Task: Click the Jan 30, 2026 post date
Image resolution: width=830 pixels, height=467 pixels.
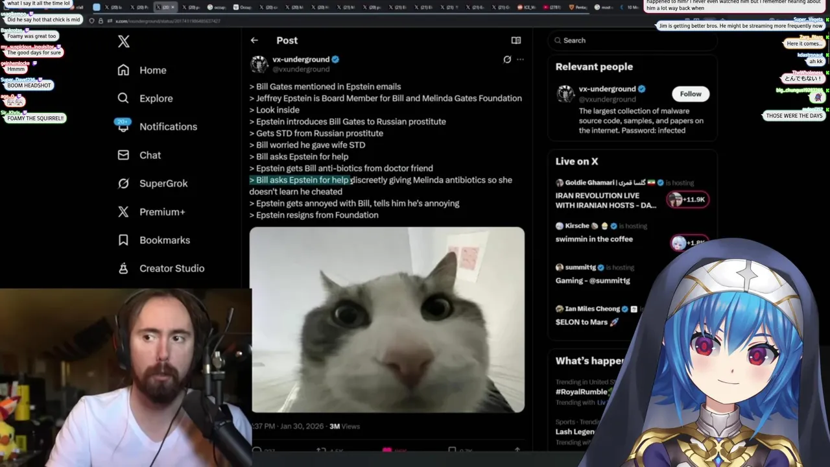Action: click(x=300, y=426)
